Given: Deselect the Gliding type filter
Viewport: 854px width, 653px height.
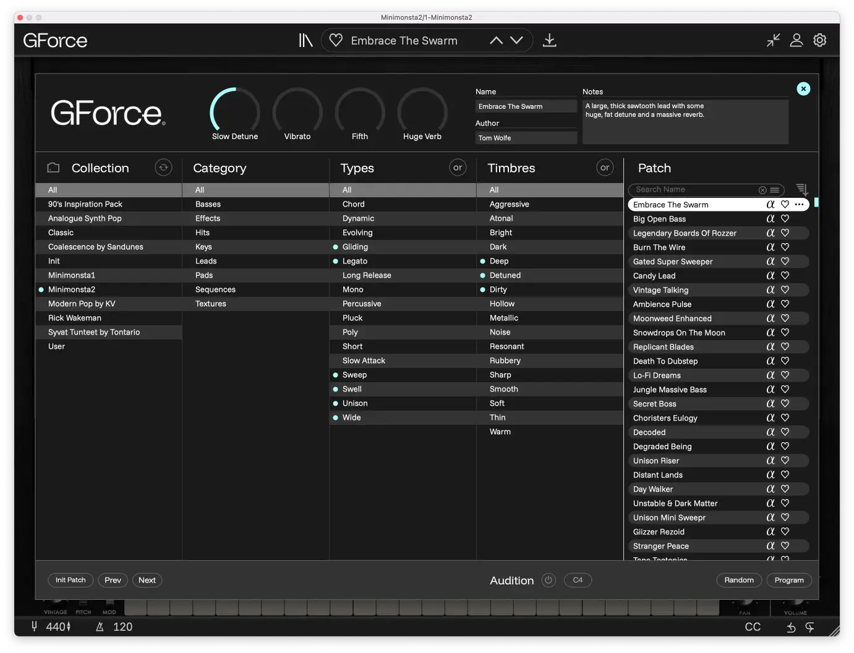Looking at the screenshot, I should pyautogui.click(x=403, y=247).
